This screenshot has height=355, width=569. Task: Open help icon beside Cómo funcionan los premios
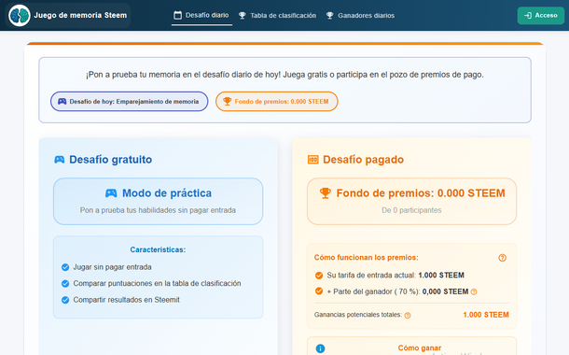(x=502, y=258)
